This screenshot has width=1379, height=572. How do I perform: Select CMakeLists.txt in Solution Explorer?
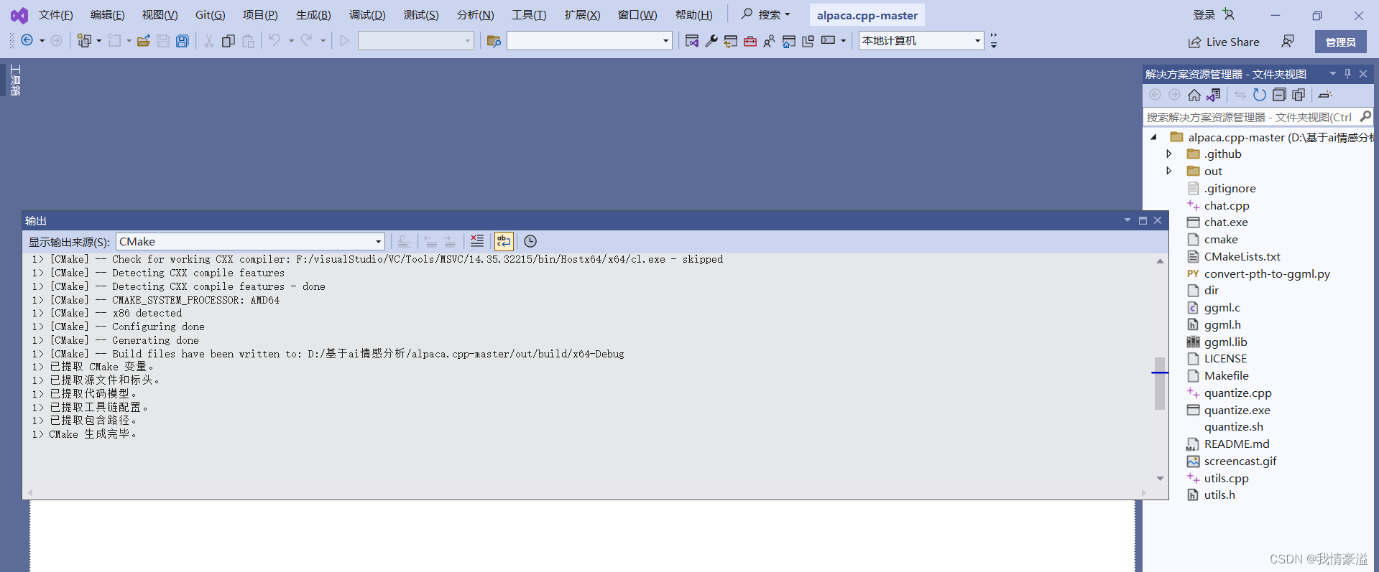(1242, 256)
